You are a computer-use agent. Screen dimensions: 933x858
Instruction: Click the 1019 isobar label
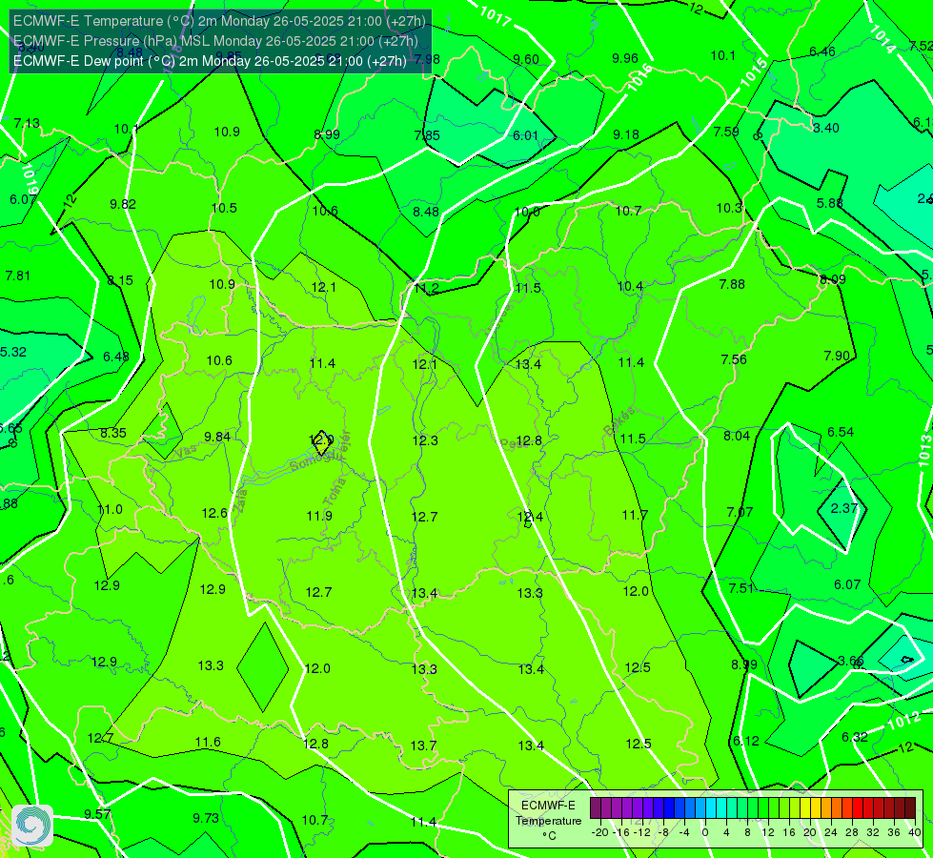[30, 180]
